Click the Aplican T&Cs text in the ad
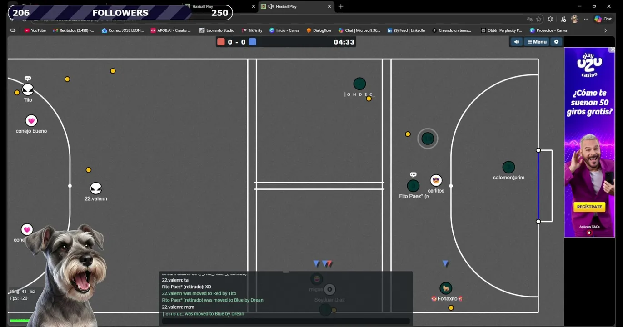 [x=589, y=227]
